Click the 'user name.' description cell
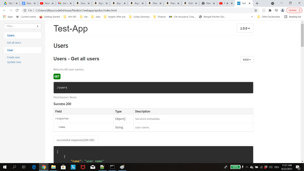The image size is (304, 171). 193,127
